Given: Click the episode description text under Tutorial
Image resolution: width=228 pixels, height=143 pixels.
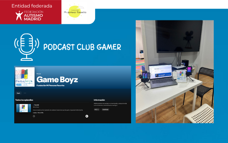Looking at the screenshot, I should [58, 110].
